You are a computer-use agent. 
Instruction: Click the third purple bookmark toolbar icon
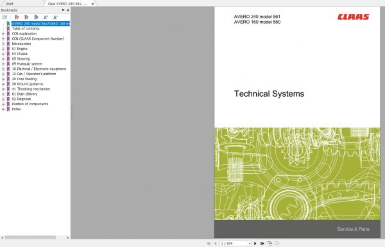coord(37,17)
